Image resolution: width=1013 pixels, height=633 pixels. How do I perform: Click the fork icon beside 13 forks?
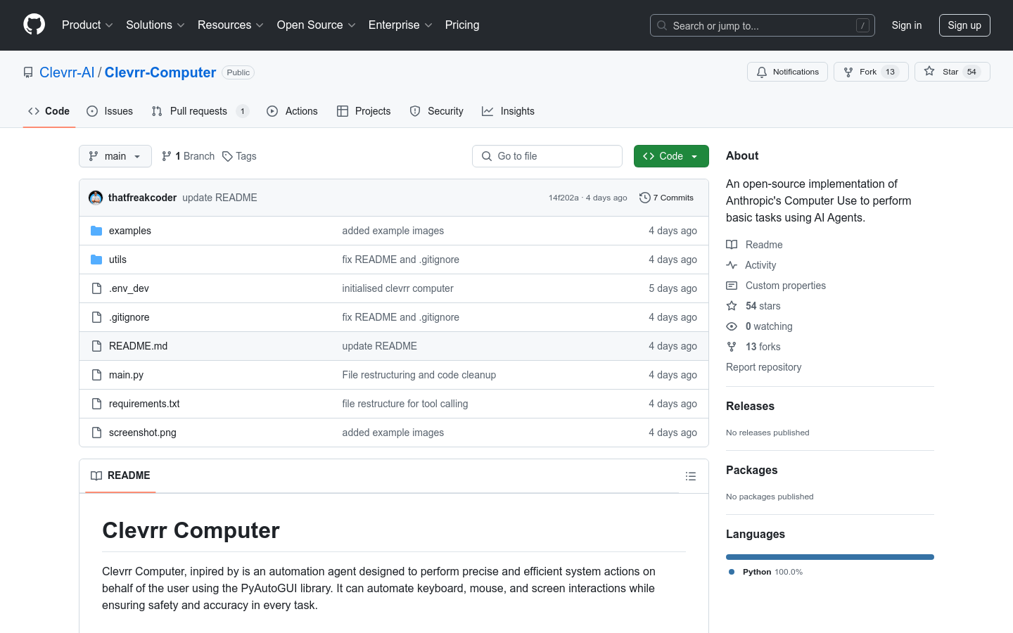(732, 347)
